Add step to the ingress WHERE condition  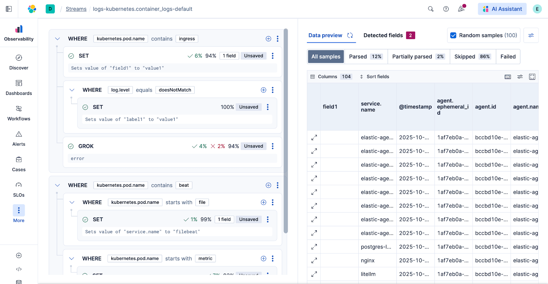click(x=269, y=39)
